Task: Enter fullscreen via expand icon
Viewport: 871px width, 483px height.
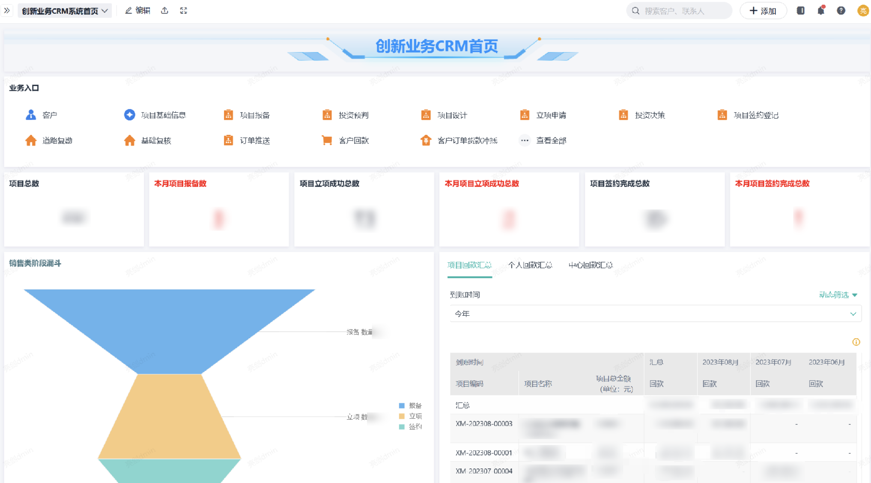Action: [183, 11]
